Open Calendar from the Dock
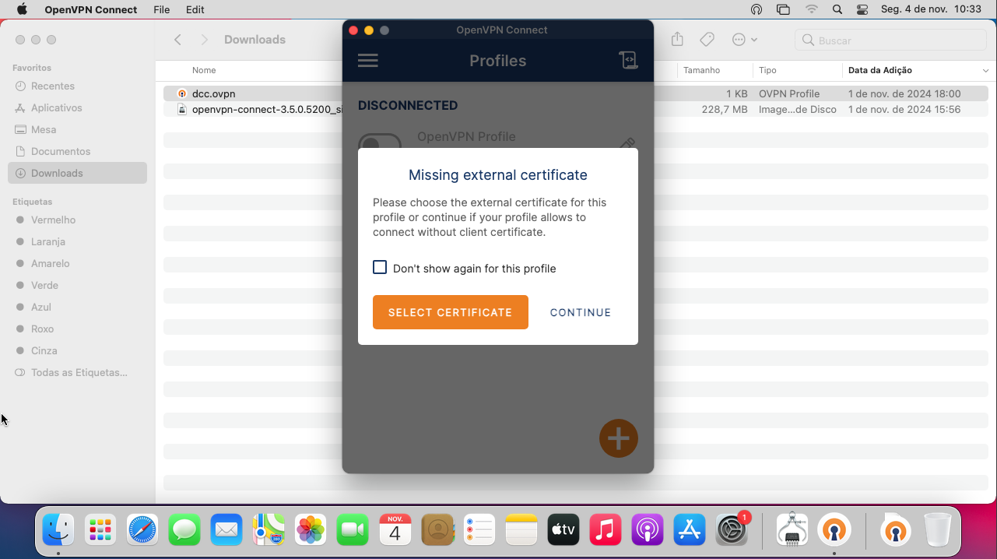 point(395,530)
